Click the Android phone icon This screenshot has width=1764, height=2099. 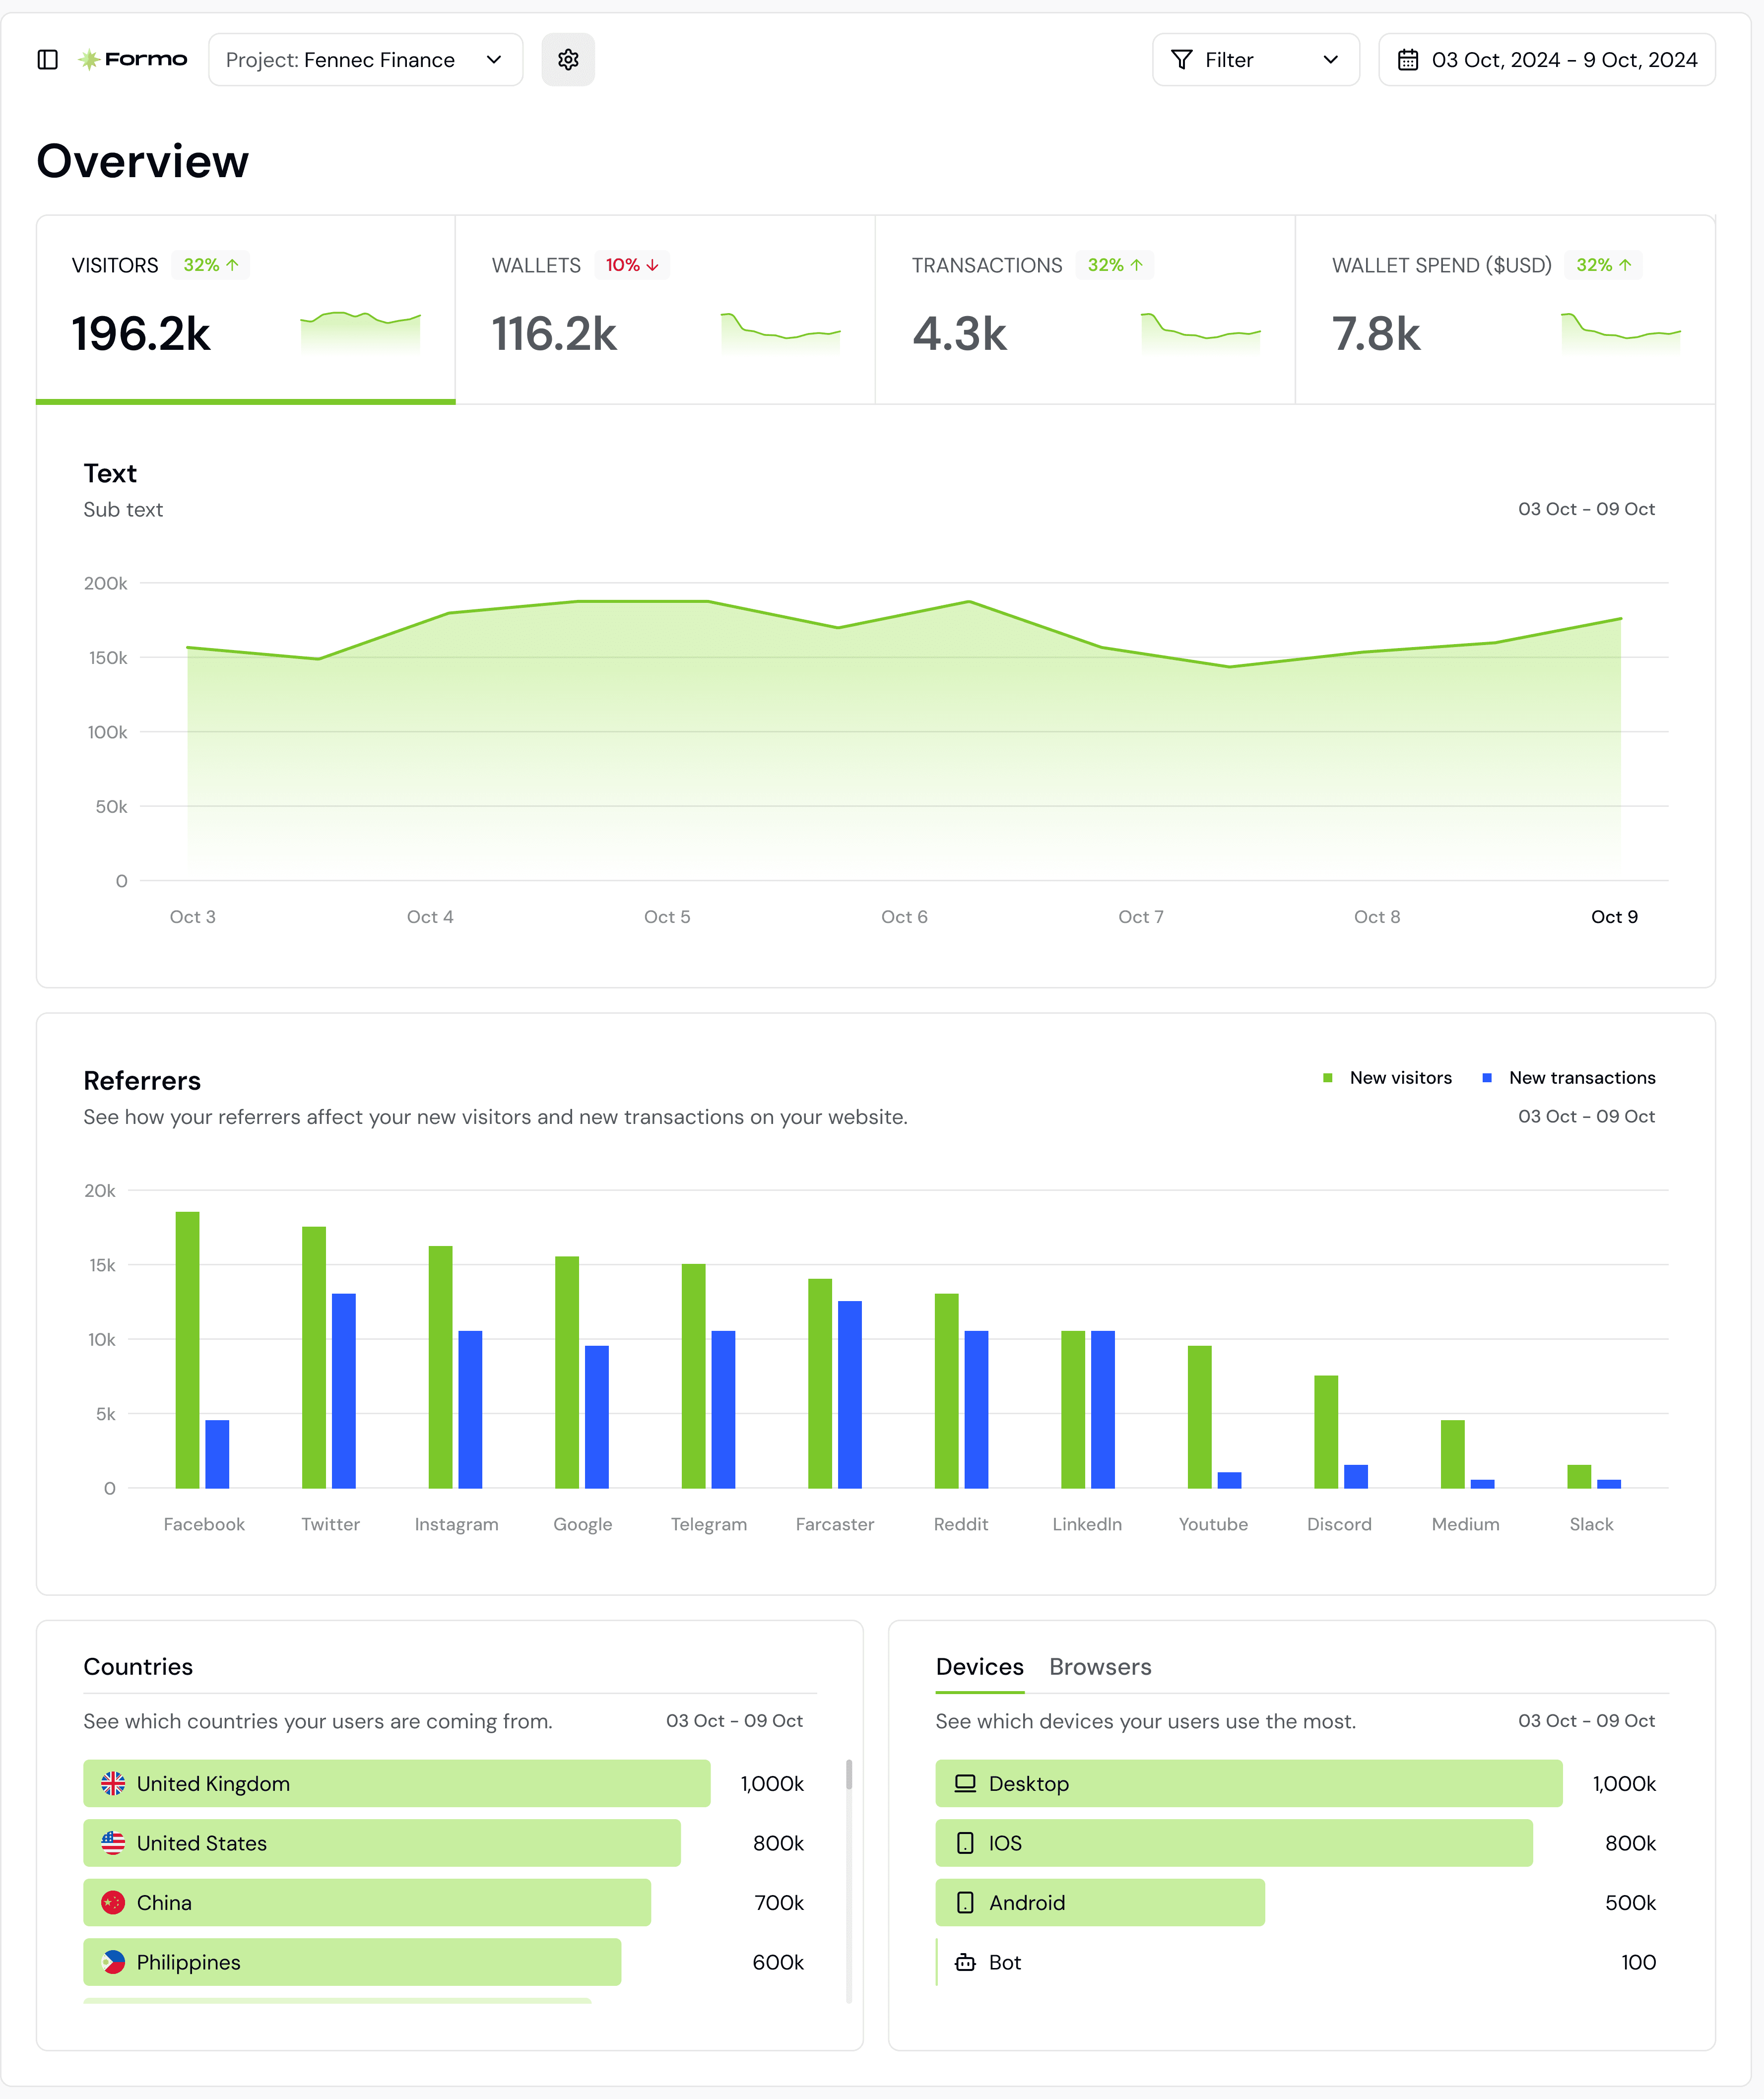[x=965, y=1903]
